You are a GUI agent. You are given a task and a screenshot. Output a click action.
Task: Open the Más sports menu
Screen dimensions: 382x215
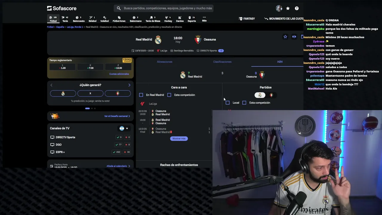coord(204,19)
